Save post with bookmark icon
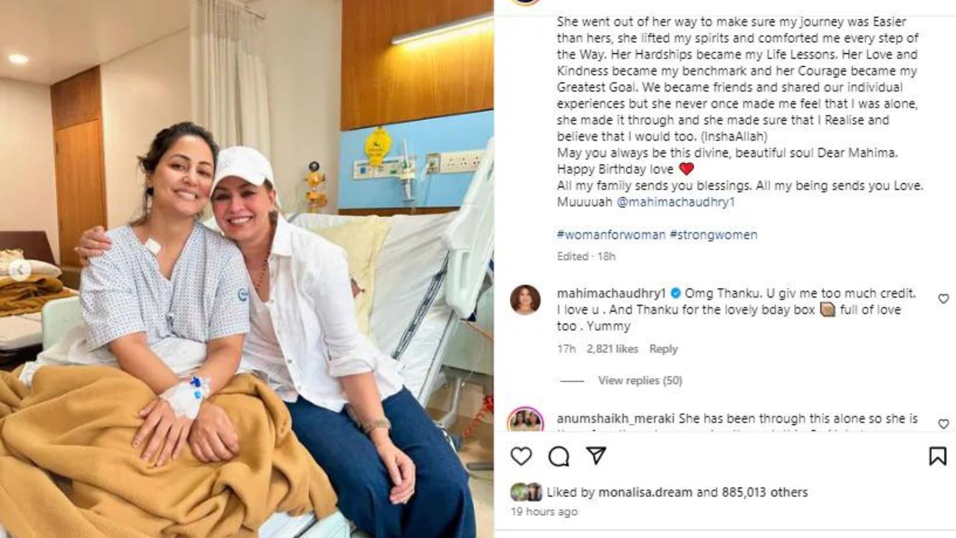The image size is (956, 538). (938, 456)
